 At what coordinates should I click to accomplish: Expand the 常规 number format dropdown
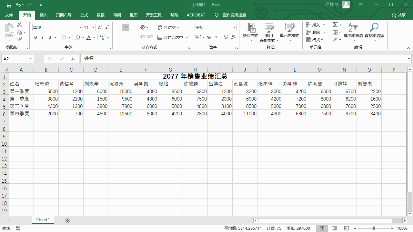(x=234, y=28)
